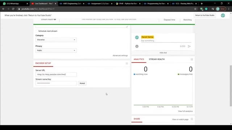The image size is (232, 130).
Task: Enable Schedule next stream checkbox
Action: pos(37,31)
